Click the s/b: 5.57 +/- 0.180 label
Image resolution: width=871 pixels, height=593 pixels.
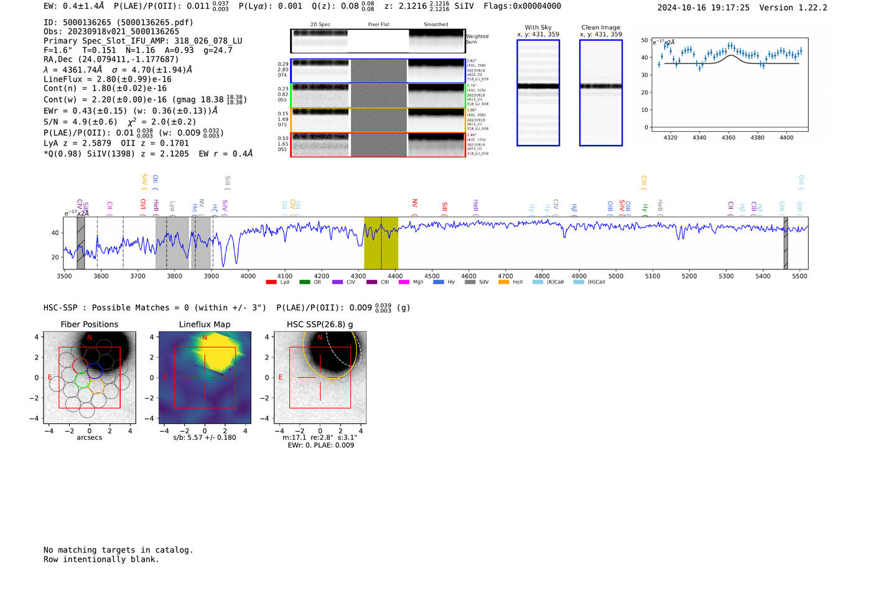[x=205, y=437]
